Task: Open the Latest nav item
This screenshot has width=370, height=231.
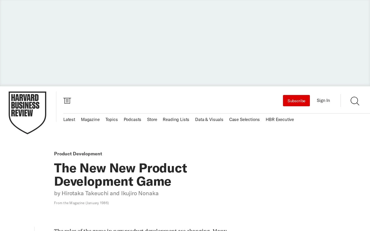Action: pos(69,120)
